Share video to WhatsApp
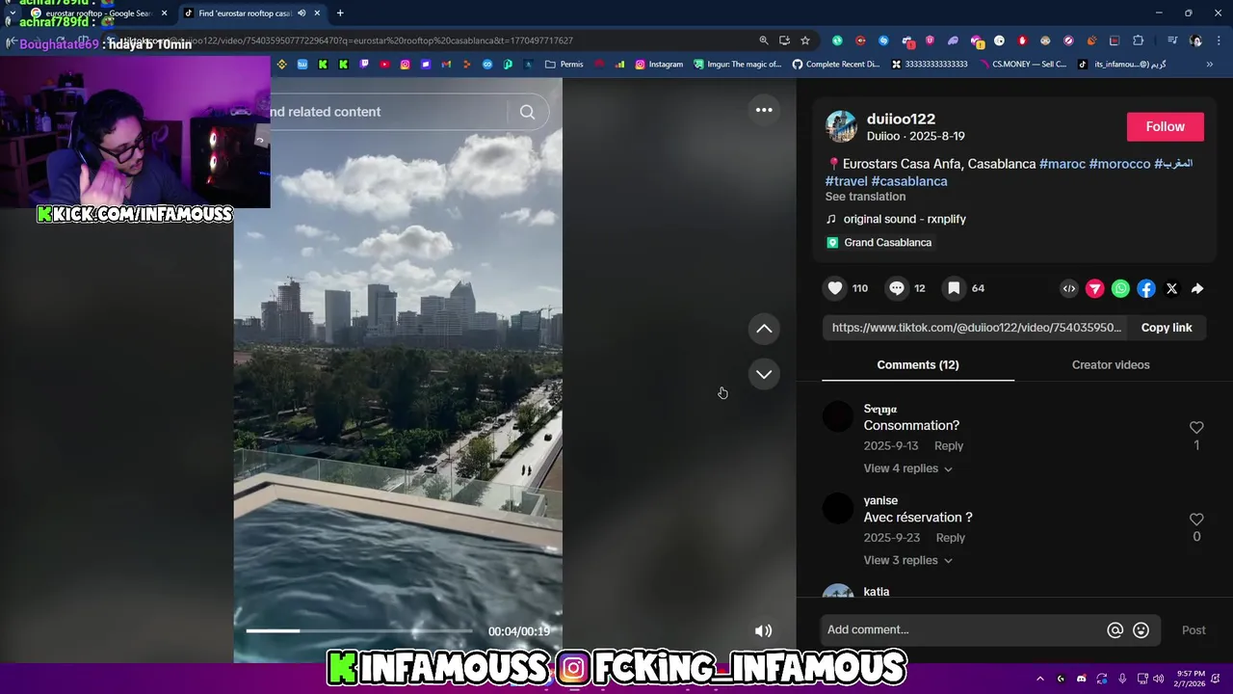Image resolution: width=1233 pixels, height=694 pixels. point(1120,288)
